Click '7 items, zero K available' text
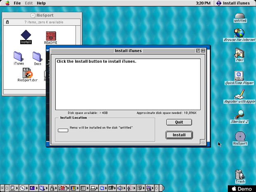Image resolution: width=256 pixels, height=192 pixels. 44,22
